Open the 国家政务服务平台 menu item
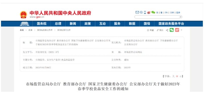The image size is (205, 93). 171,24
